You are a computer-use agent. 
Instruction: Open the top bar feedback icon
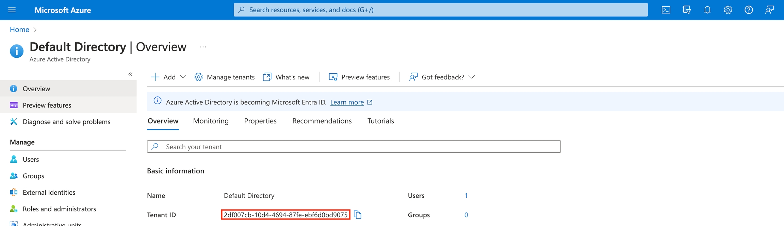769,10
